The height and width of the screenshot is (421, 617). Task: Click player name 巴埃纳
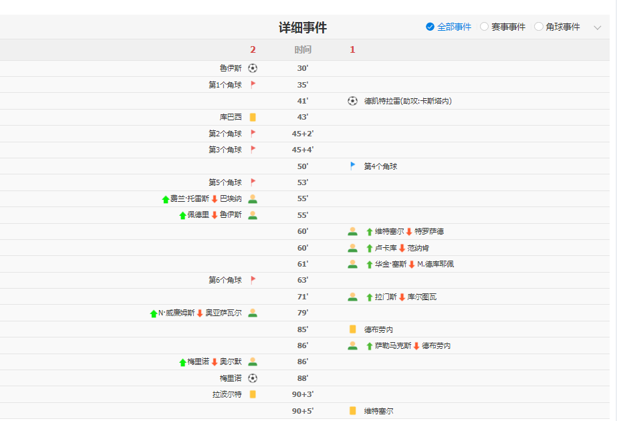click(x=231, y=198)
